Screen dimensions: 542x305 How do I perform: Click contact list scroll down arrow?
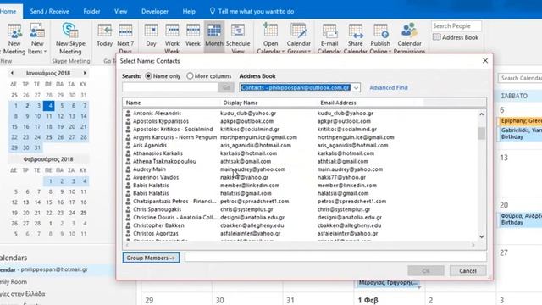(x=482, y=237)
